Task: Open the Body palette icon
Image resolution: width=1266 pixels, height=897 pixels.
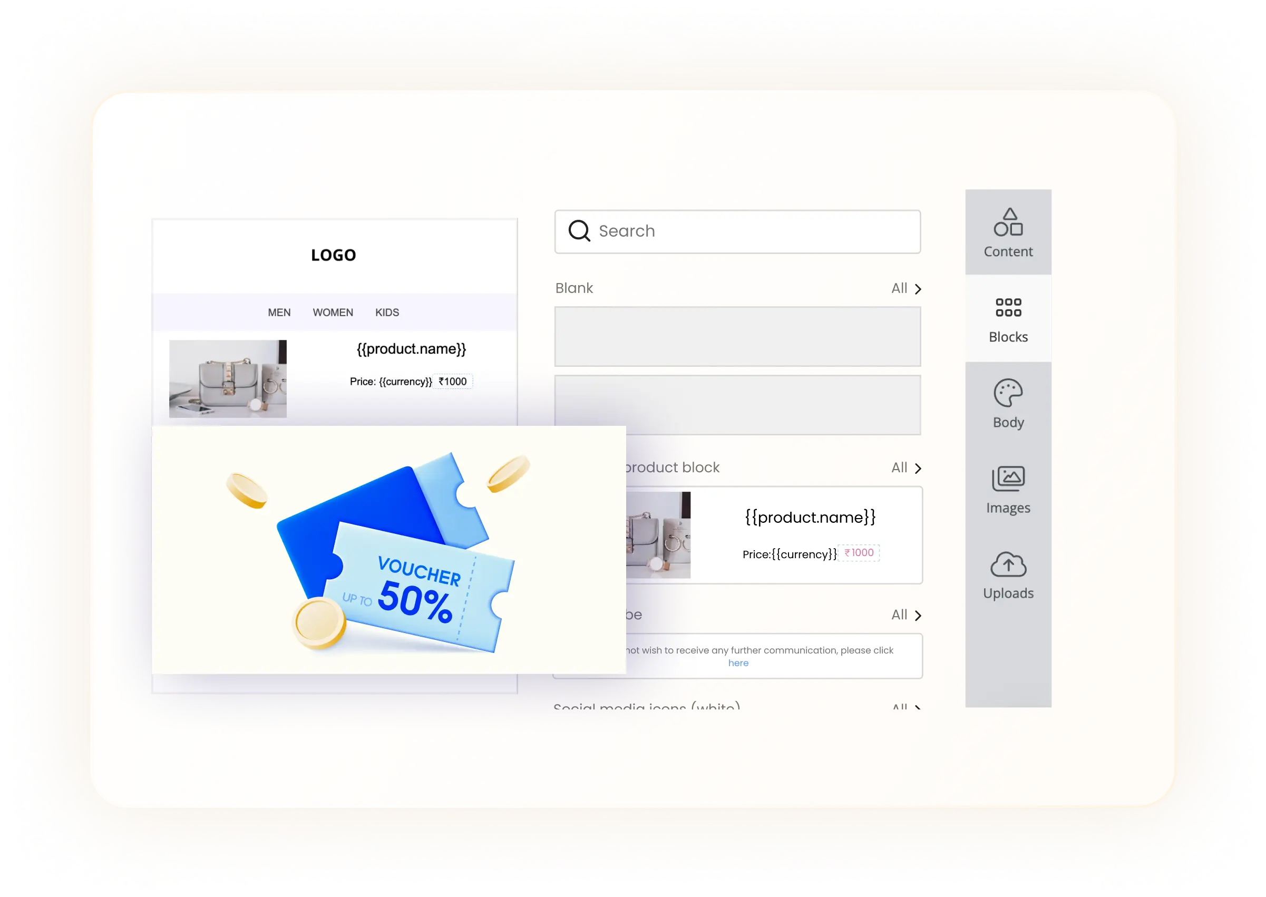Action: click(1008, 393)
